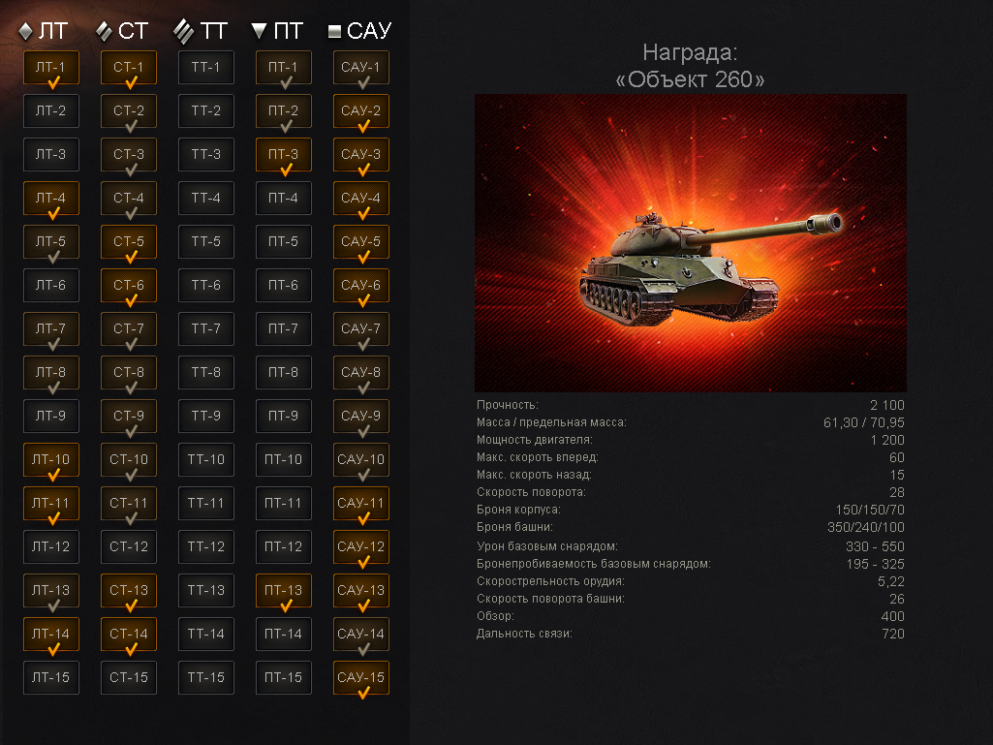Switch to the САУ column header
Viewport: 993px width, 745px height.
[x=360, y=31]
